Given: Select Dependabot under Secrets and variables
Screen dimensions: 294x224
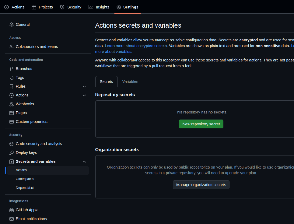Looking at the screenshot, I should [x=25, y=188].
